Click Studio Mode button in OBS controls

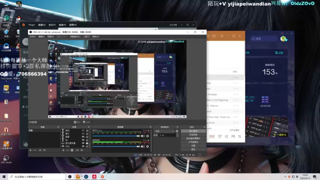click(193, 142)
